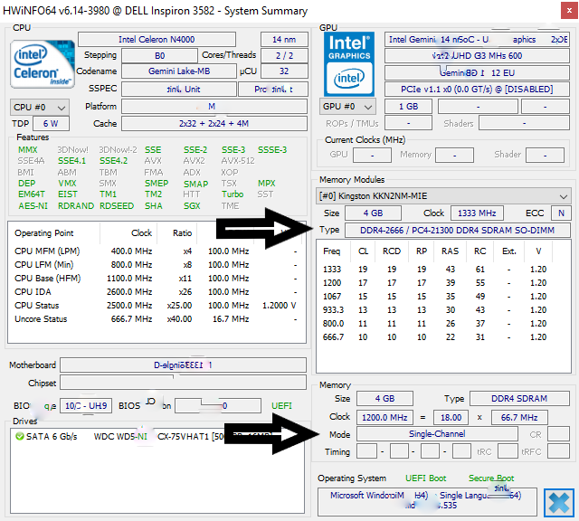Select the Uncore Status row
This screenshot has width=579, height=521.
157,319
